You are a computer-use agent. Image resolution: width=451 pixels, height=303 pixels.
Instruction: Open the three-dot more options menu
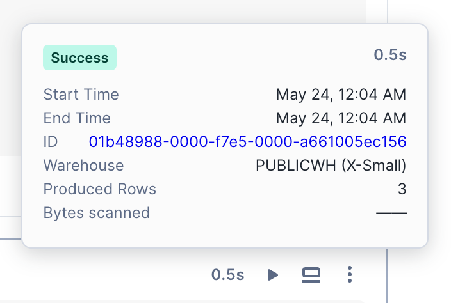350,275
